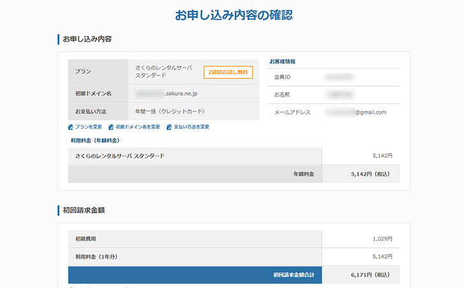Click the プラン label cell
The height and width of the screenshot is (288, 464).
click(98, 72)
